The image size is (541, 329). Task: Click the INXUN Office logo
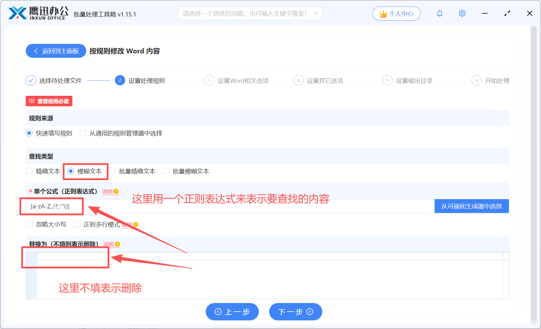[x=38, y=13]
